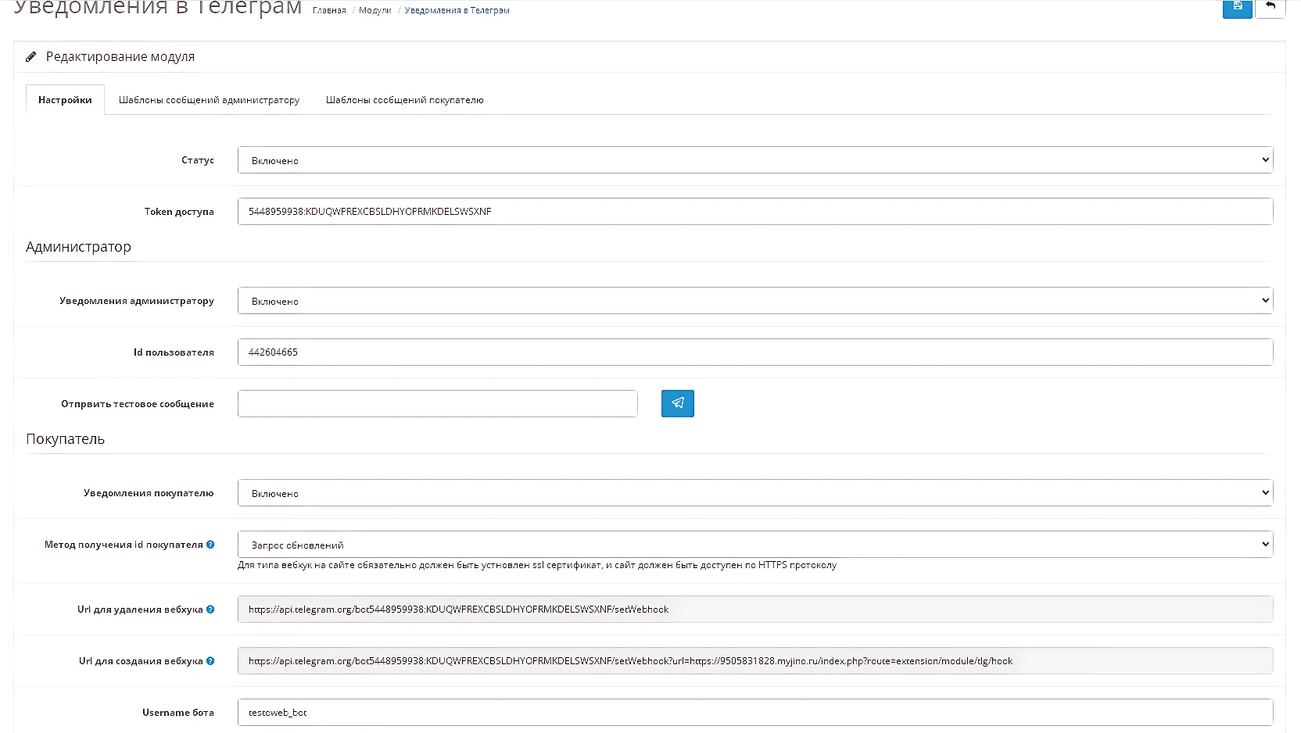1301x733 pixels.
Task: Click the Url для удаления вебхука field
Action: tap(755, 610)
